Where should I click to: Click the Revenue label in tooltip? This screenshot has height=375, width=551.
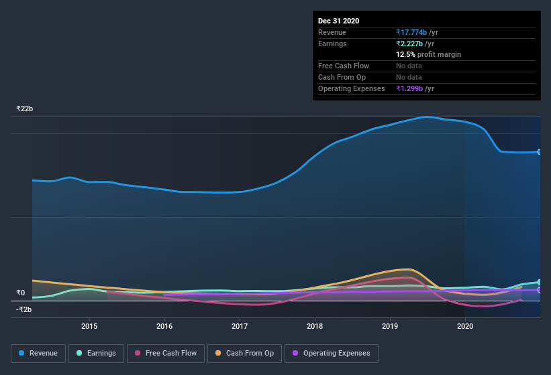point(332,32)
